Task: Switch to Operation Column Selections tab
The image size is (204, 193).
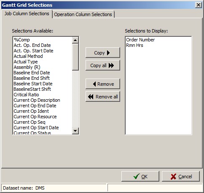Action: [83, 14]
